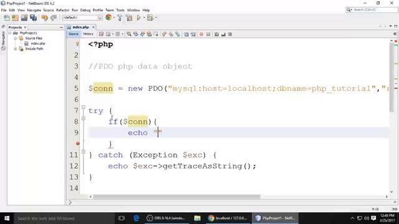Viewport: 399px width, 224px height.
Task: Open the Navigator side tab
Action: pos(3,40)
